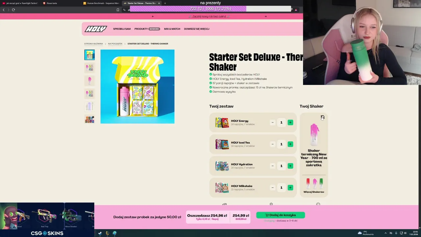The height and width of the screenshot is (237, 421).
Task: Decrease HOLY Hydration quantity
Action: tap(272, 166)
